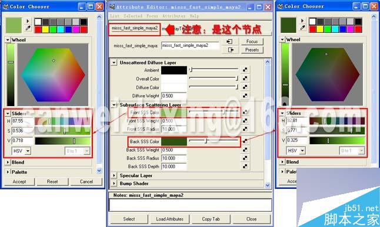This screenshot has width=380, height=227.
Task: Click the arrow icon beside right color preview
Action: (x=302, y=21)
